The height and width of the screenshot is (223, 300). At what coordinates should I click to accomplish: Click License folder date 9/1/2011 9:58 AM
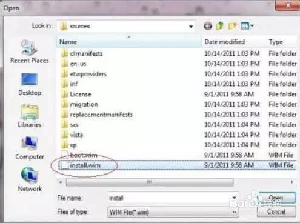pyautogui.click(x=229, y=94)
